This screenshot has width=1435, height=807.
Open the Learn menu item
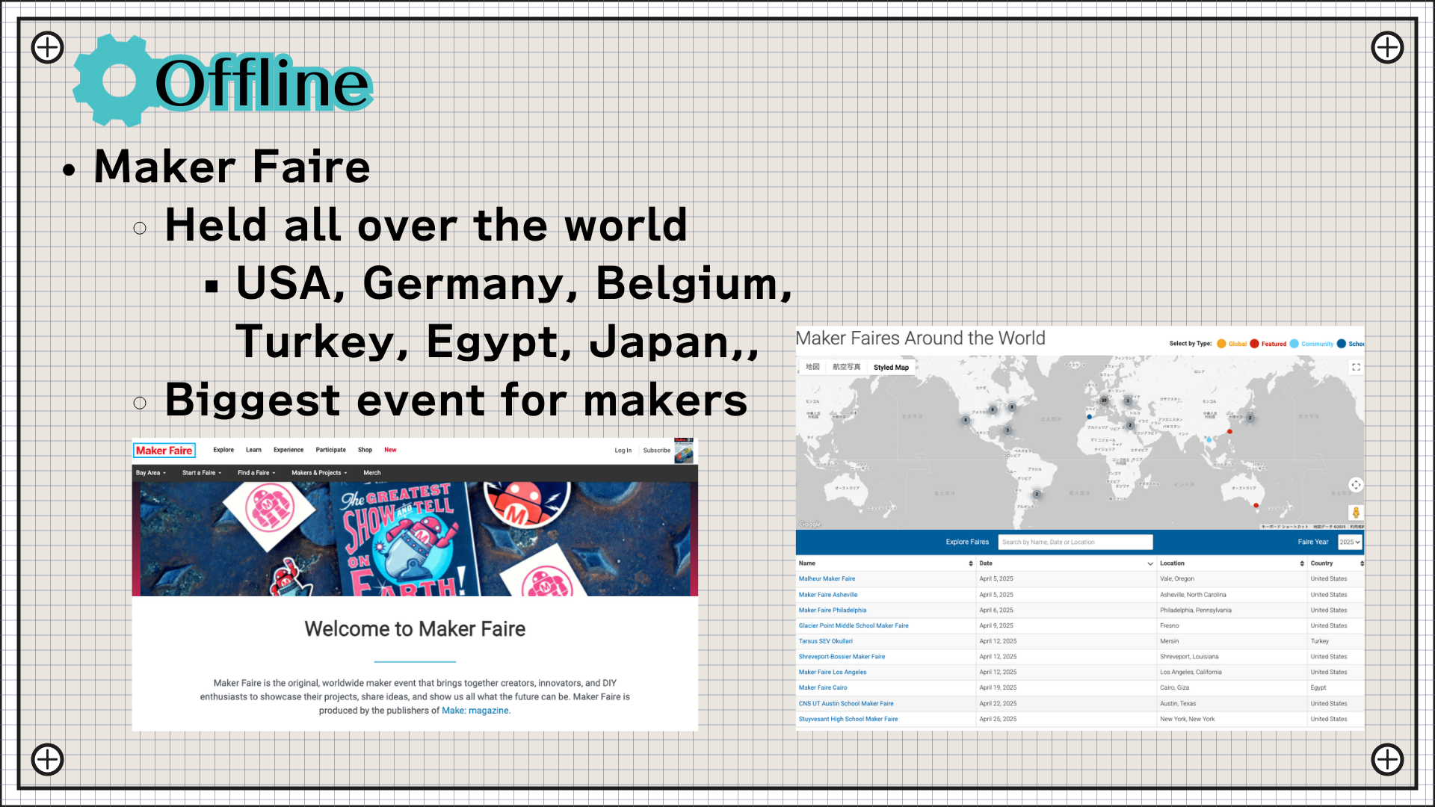[253, 450]
